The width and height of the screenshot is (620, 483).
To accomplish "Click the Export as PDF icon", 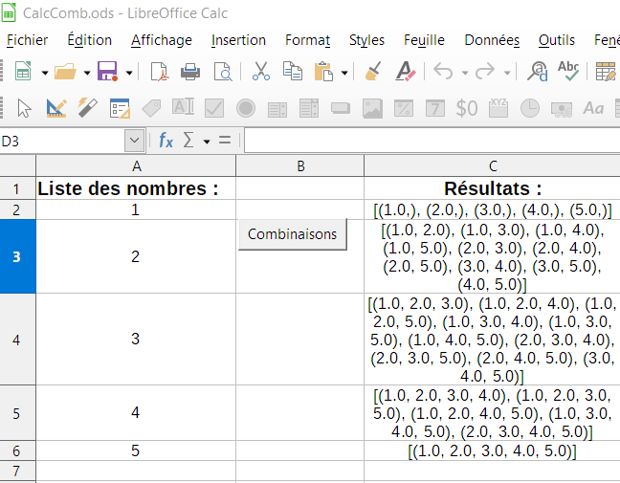I will pyautogui.click(x=159, y=72).
